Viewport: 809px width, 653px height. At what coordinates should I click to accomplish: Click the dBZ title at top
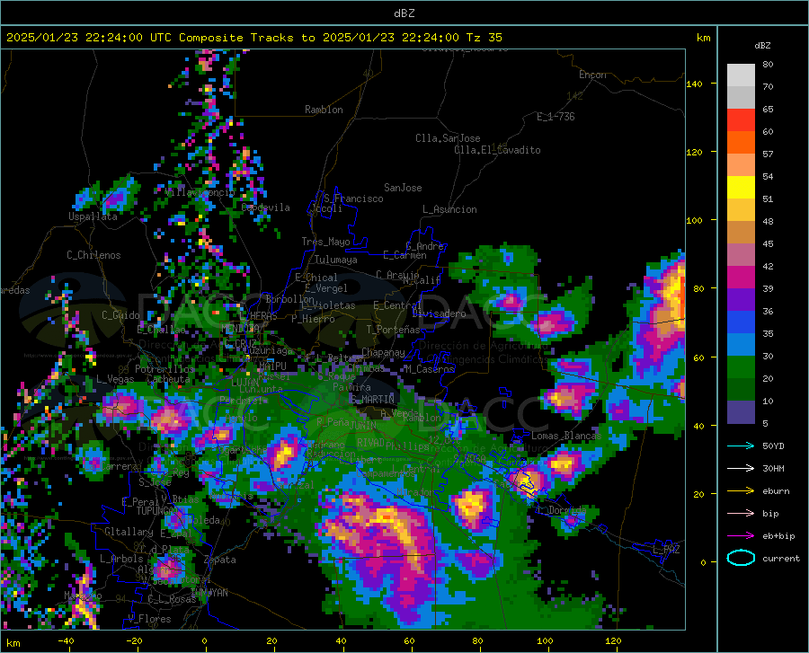(404, 13)
